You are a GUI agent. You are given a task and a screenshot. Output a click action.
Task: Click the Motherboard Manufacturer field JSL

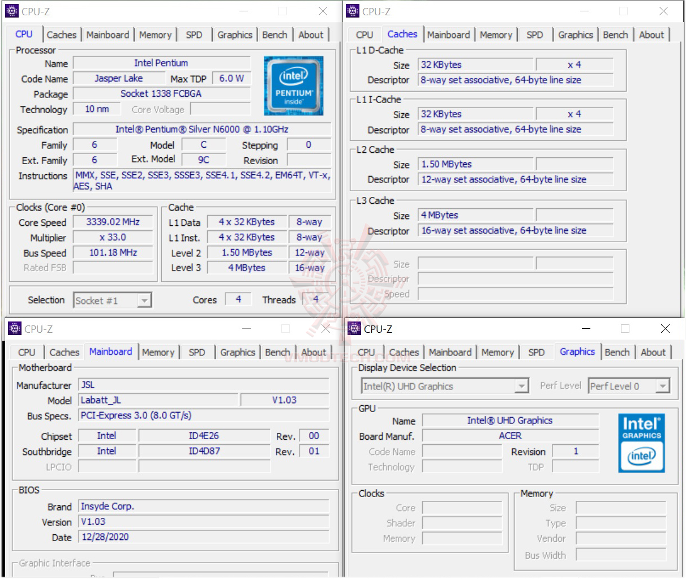204,385
